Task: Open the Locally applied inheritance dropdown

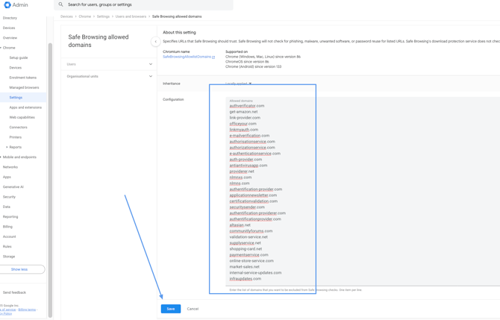Action: (x=239, y=84)
